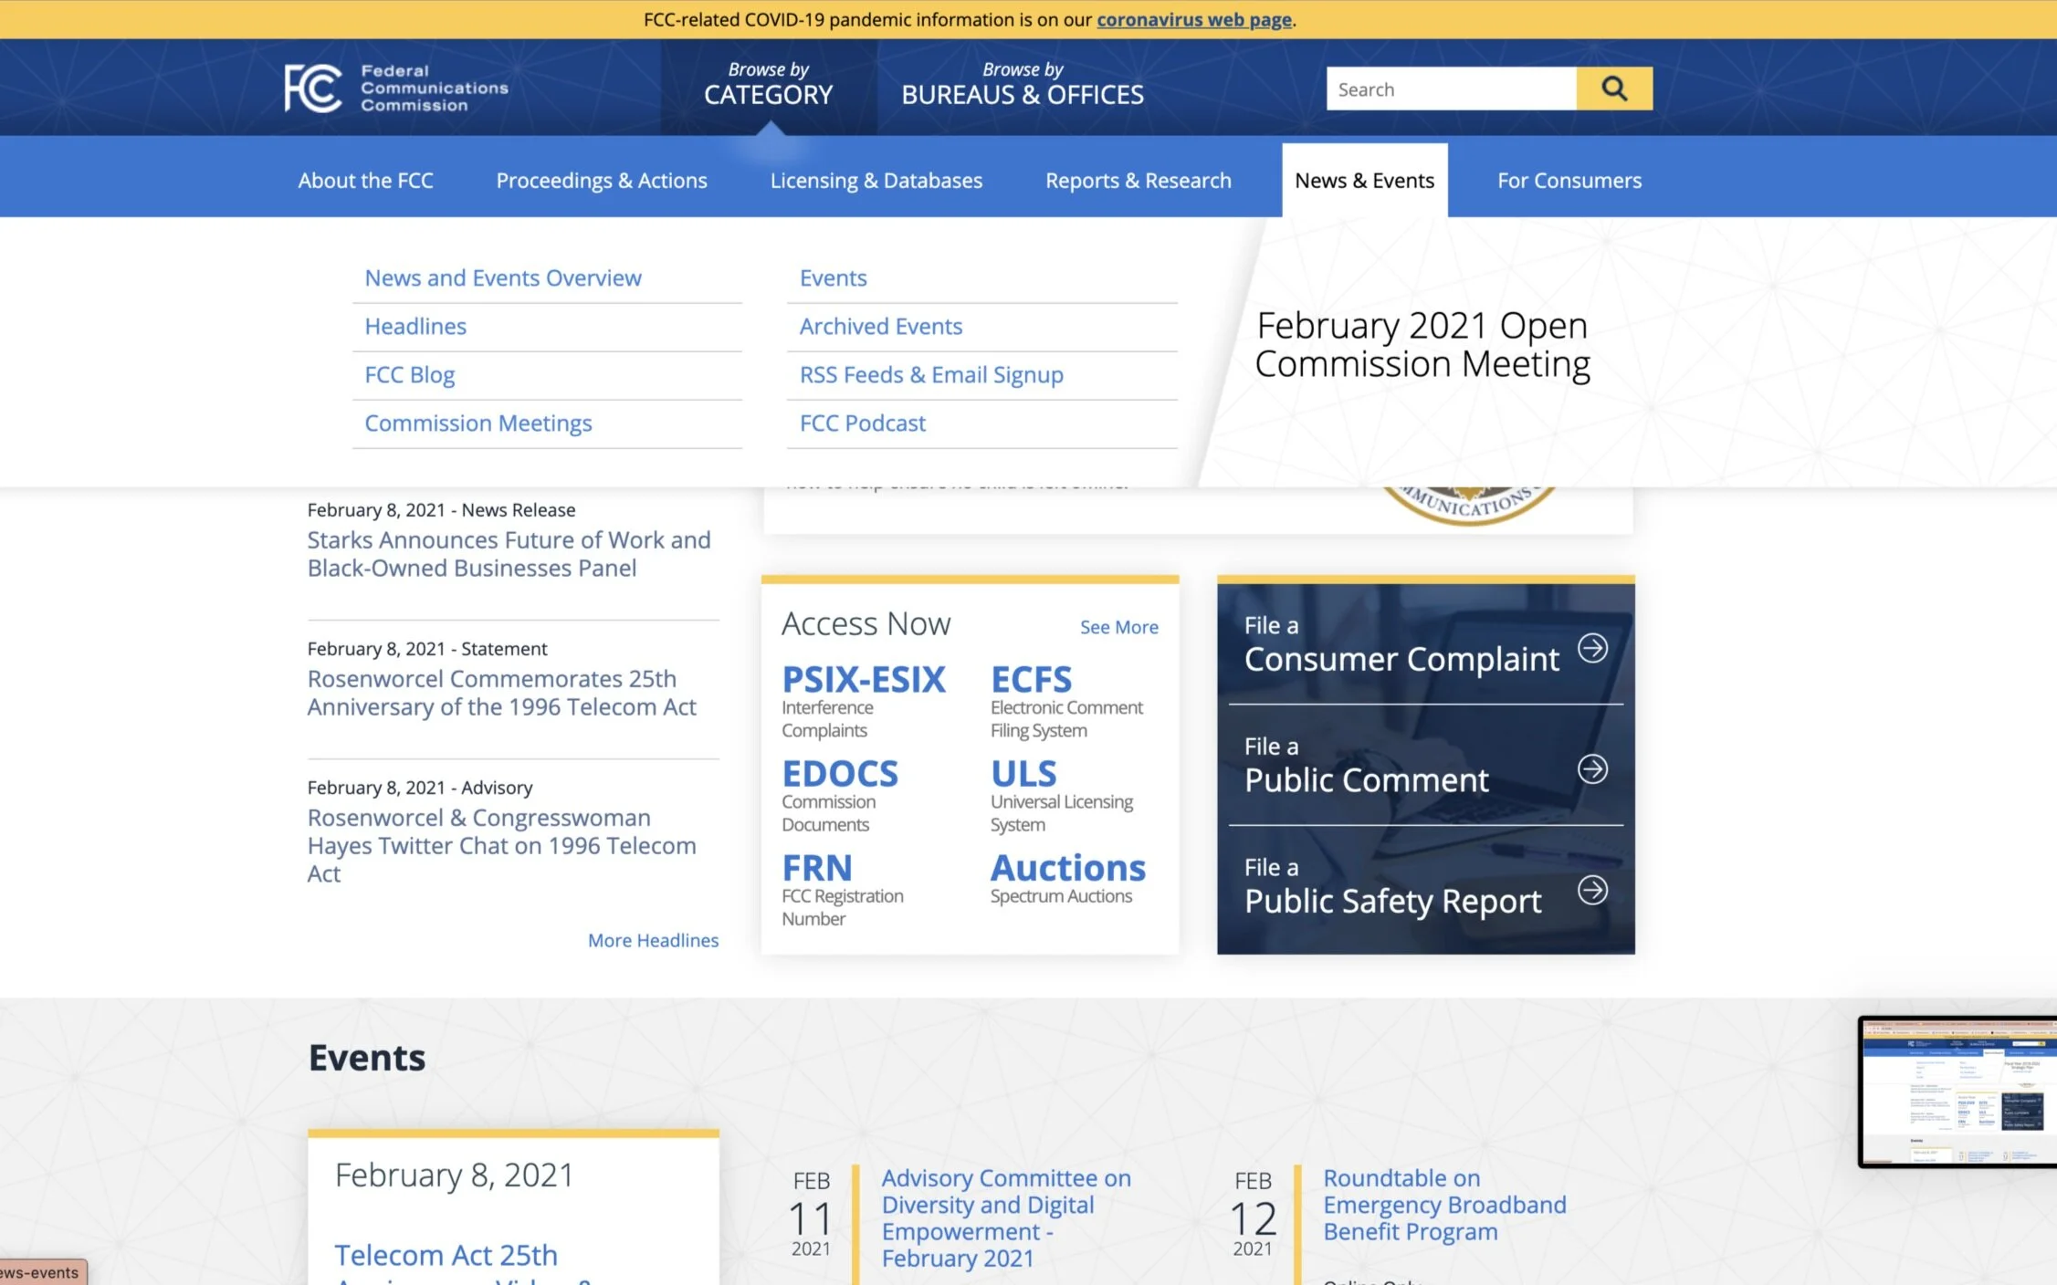
Task: Open the Licensing & Databases menu
Action: click(876, 181)
